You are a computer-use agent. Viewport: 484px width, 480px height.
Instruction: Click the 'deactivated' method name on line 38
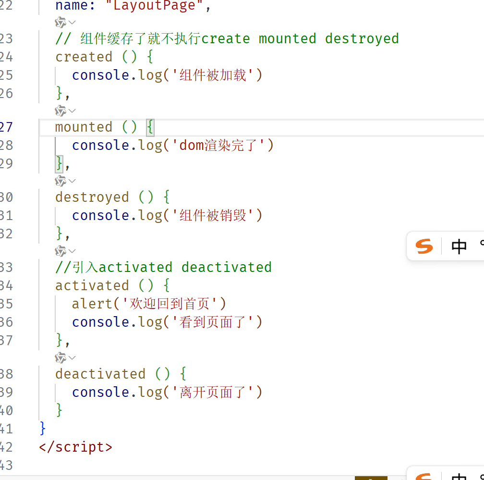101,374
